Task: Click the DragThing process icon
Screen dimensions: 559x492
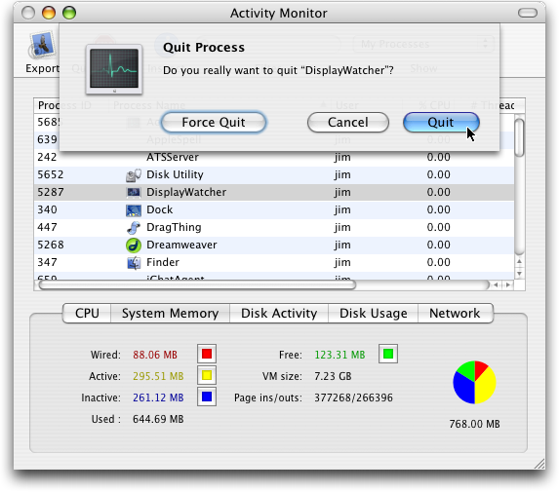Action: point(134,227)
